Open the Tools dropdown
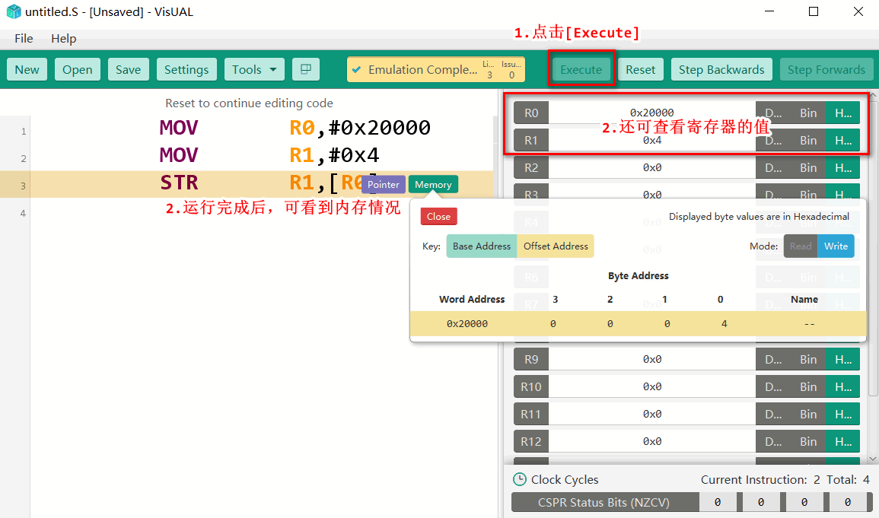 point(254,69)
